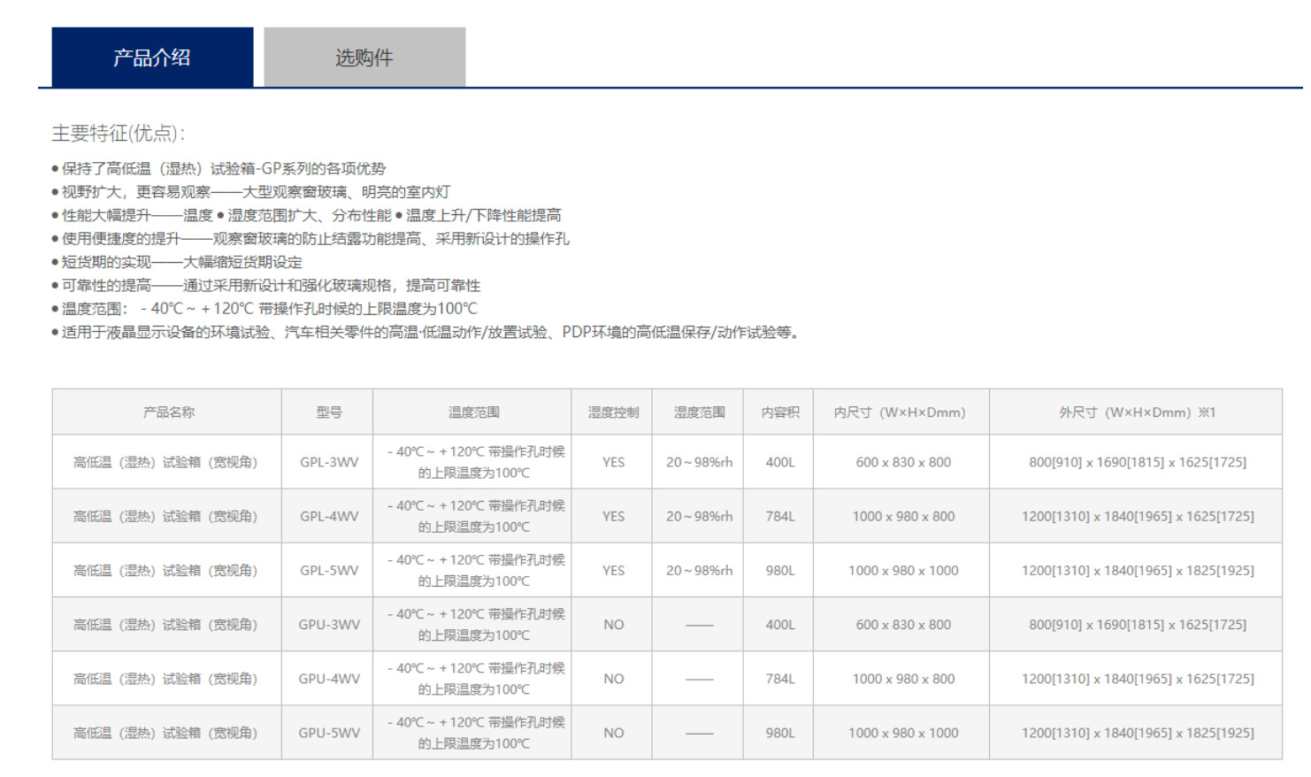Click product name in GPU-5WV row
The width and height of the screenshot is (1311, 777).
(x=166, y=733)
